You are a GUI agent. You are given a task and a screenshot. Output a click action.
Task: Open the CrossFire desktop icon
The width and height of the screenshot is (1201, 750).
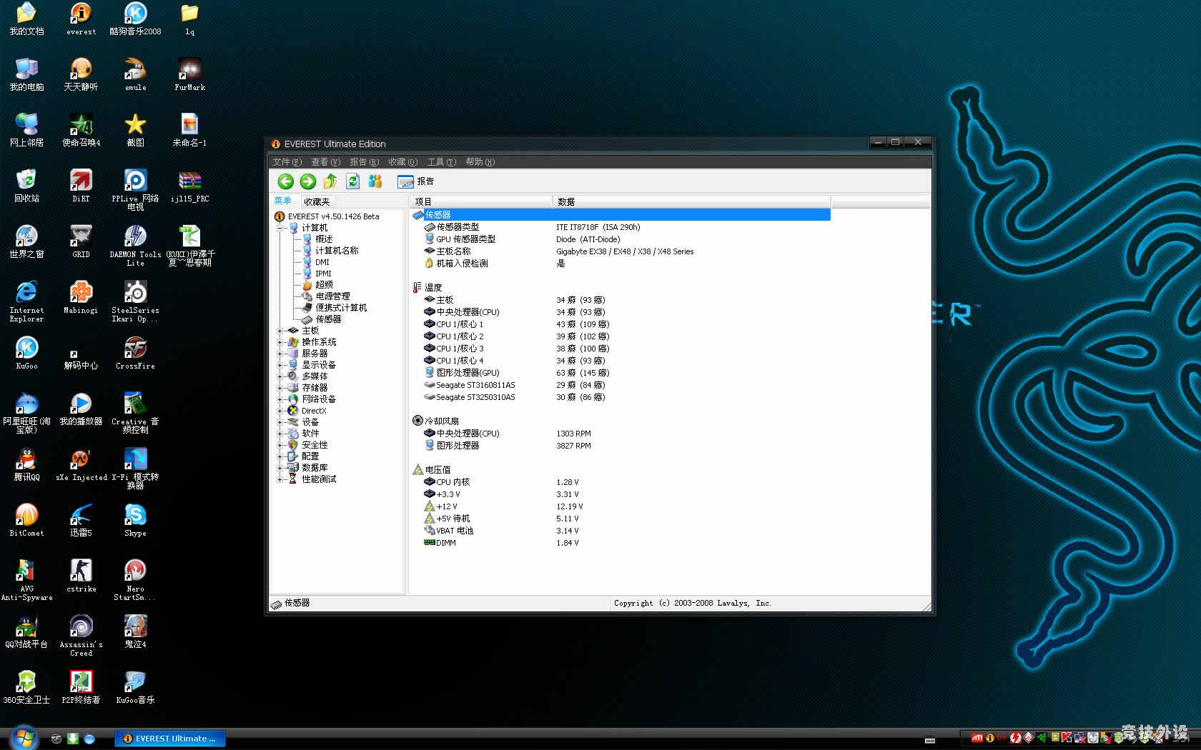click(135, 354)
